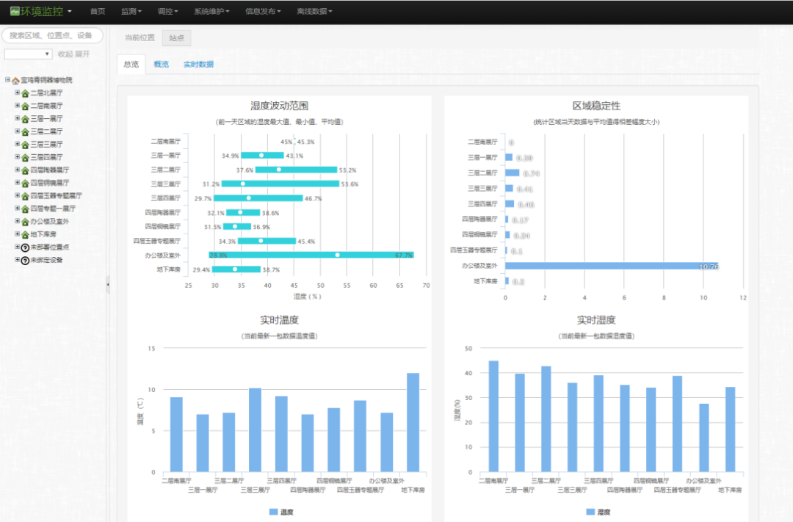Screen dimensions: 793x522
Task: Open the 系统维护 menu in navbar
Action: pos(211,12)
